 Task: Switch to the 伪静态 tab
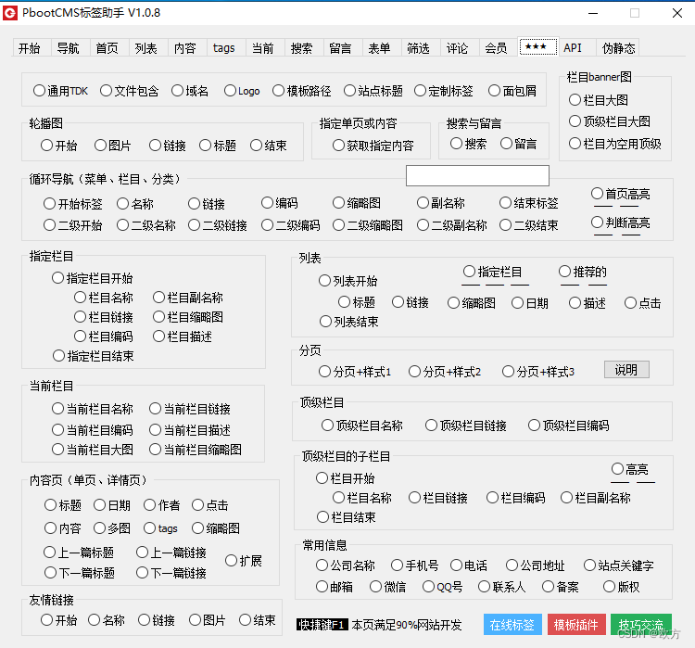pyautogui.click(x=618, y=48)
